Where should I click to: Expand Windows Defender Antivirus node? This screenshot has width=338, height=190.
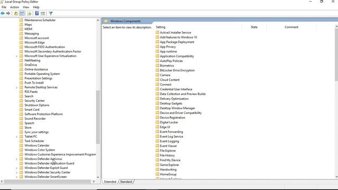pyautogui.click(x=16, y=159)
